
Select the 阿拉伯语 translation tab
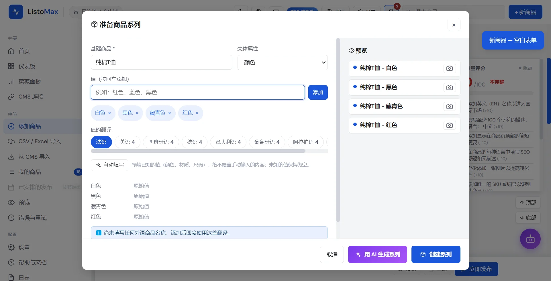(306, 142)
